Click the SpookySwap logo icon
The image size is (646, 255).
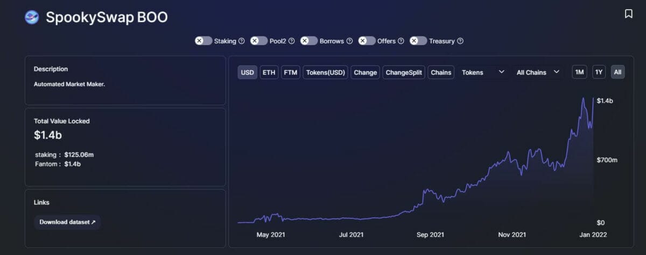(32, 17)
